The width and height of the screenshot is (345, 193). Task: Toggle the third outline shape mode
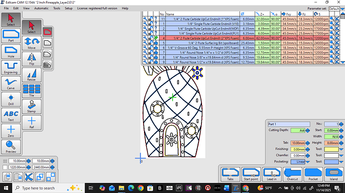coord(47,54)
